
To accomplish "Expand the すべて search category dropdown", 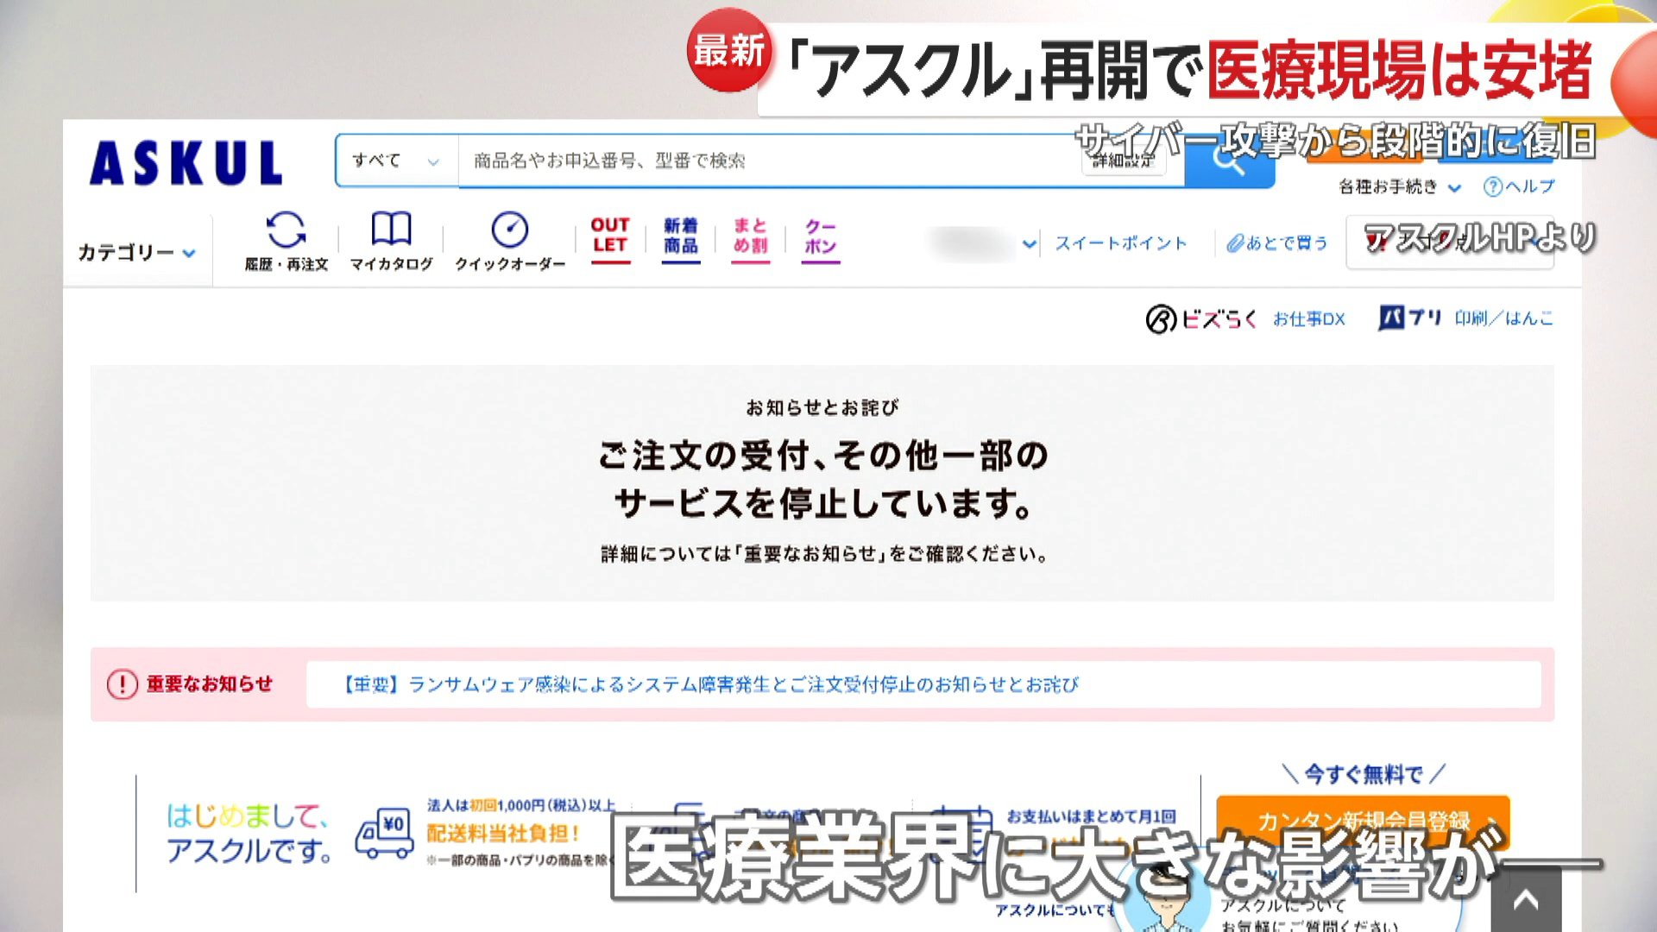I will click(396, 161).
